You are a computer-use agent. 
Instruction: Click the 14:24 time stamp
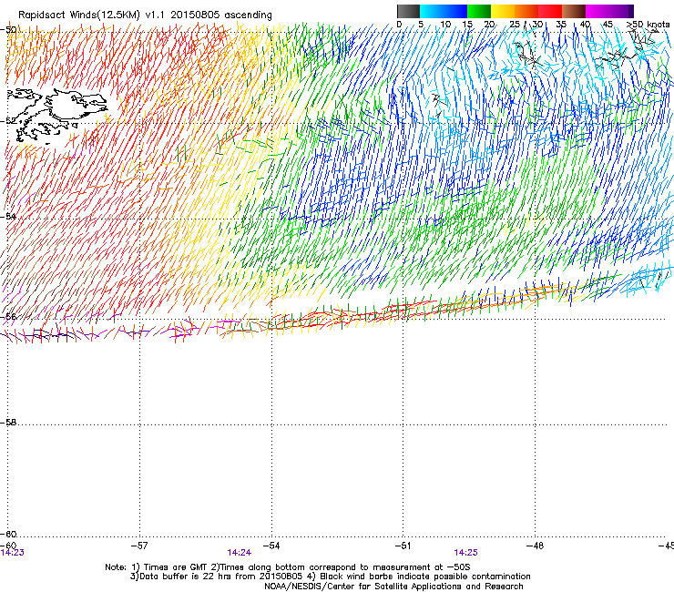pos(239,553)
